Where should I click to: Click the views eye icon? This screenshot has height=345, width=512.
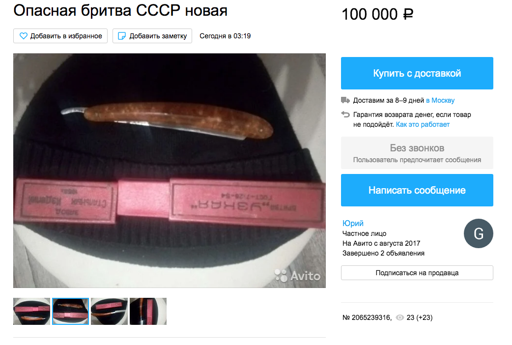click(399, 317)
